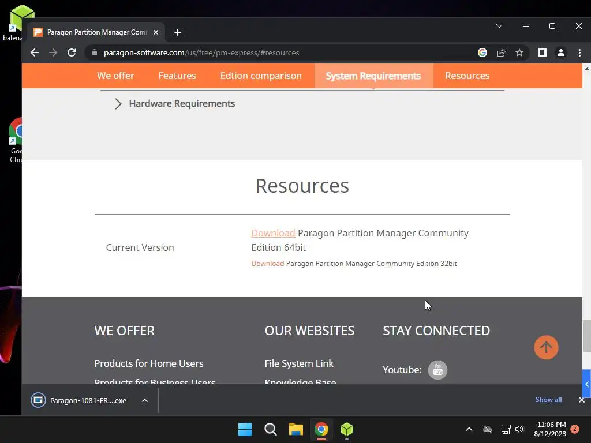Image resolution: width=591 pixels, height=443 pixels.
Task: Select System Requirements nav item
Action: 373,76
